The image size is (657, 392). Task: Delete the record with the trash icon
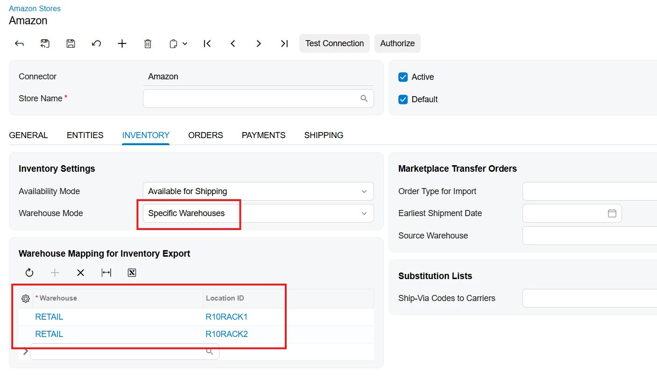coord(148,43)
